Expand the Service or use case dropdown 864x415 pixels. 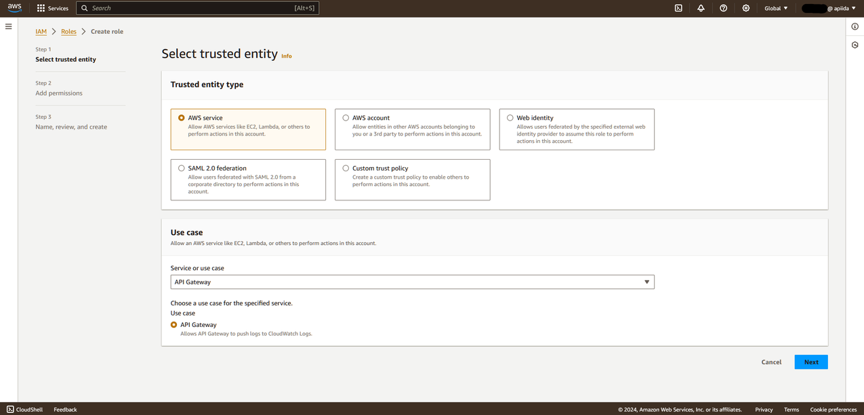pyautogui.click(x=412, y=282)
